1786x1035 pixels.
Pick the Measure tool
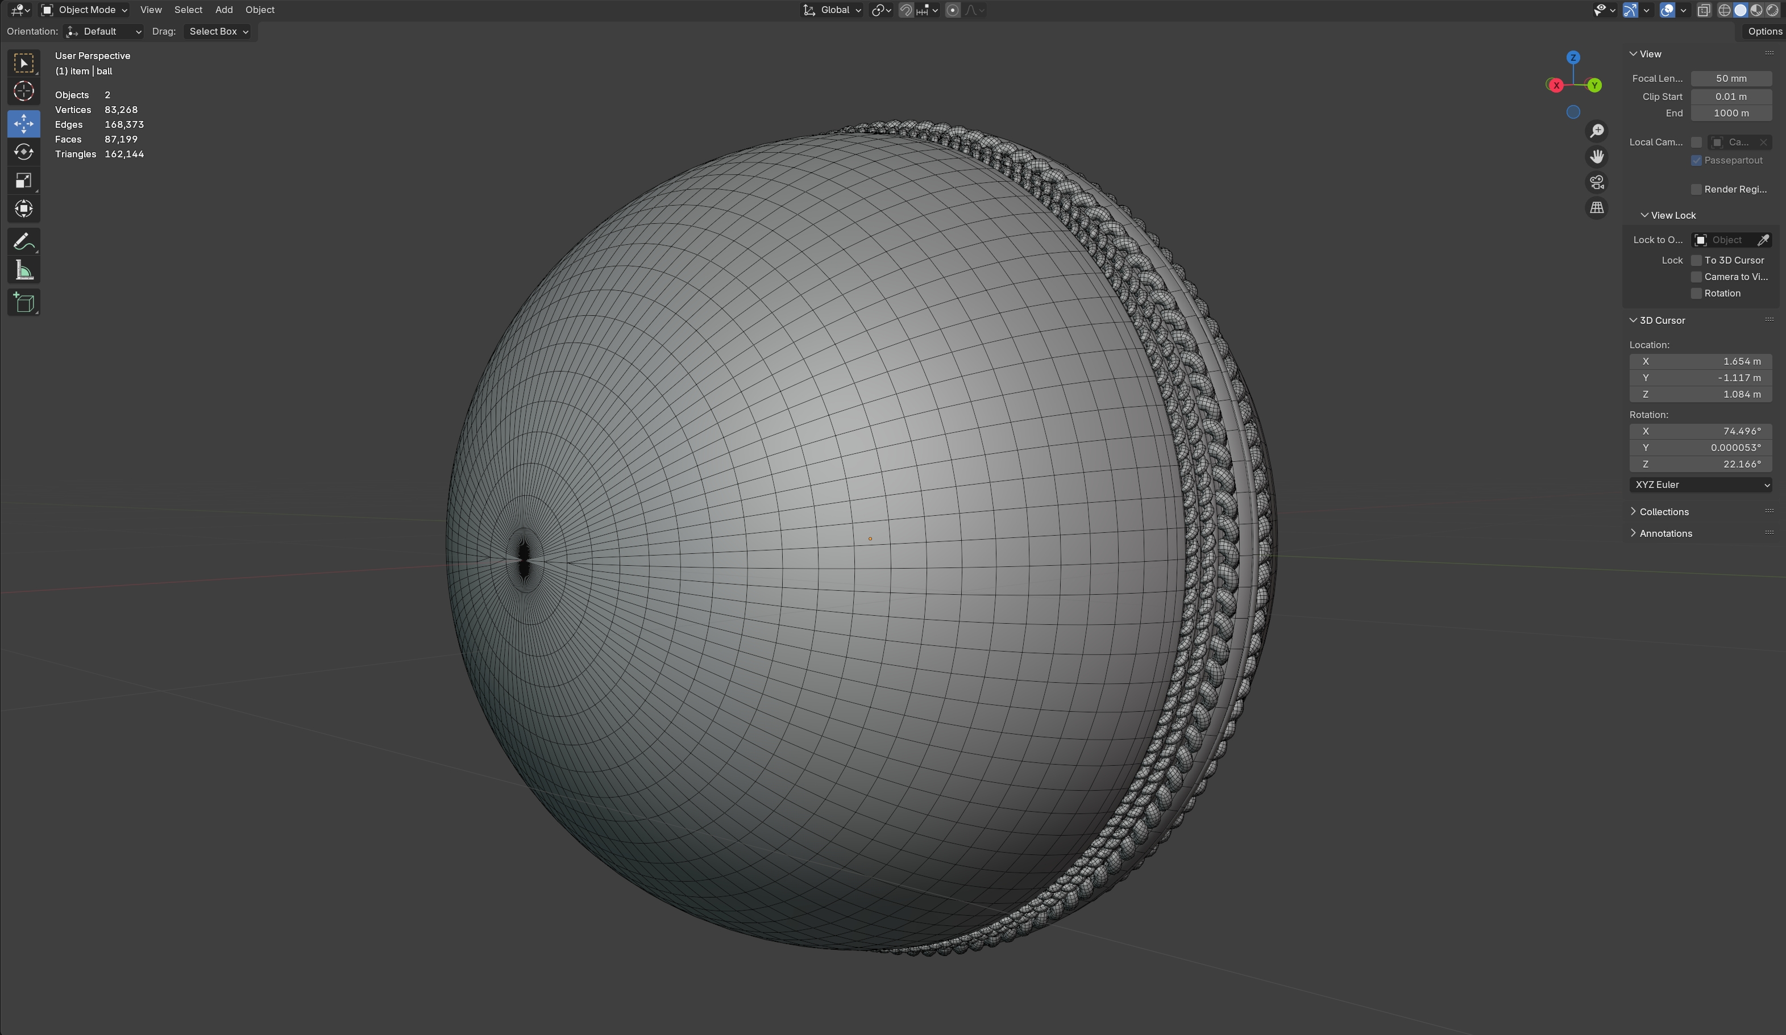tap(23, 270)
